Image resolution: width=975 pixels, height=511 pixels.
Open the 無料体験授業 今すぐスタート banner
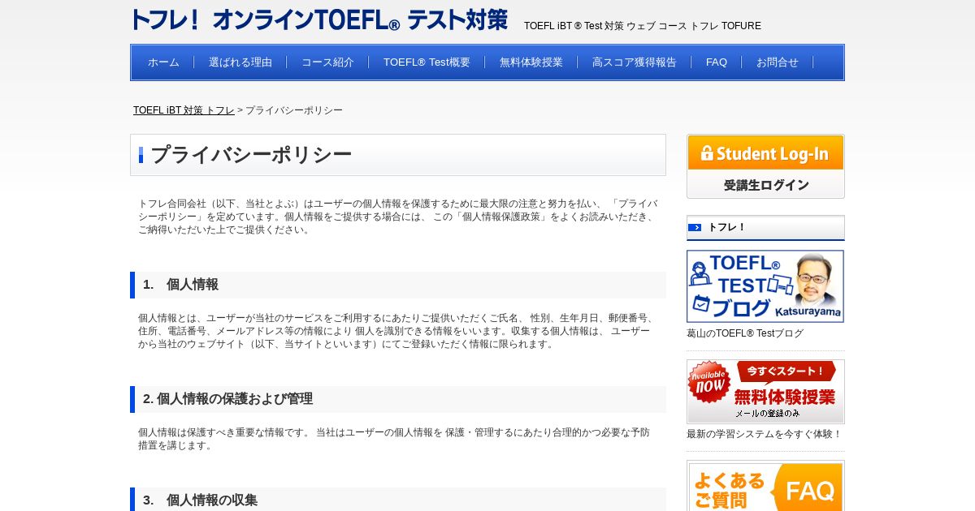(765, 391)
